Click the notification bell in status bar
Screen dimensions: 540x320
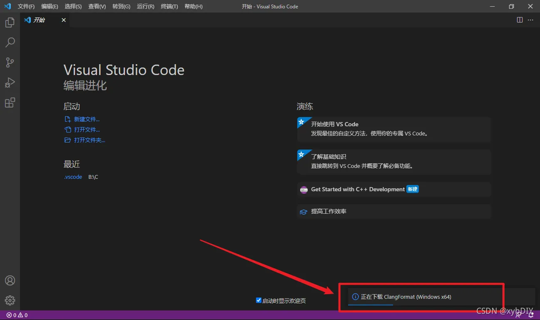coord(531,315)
